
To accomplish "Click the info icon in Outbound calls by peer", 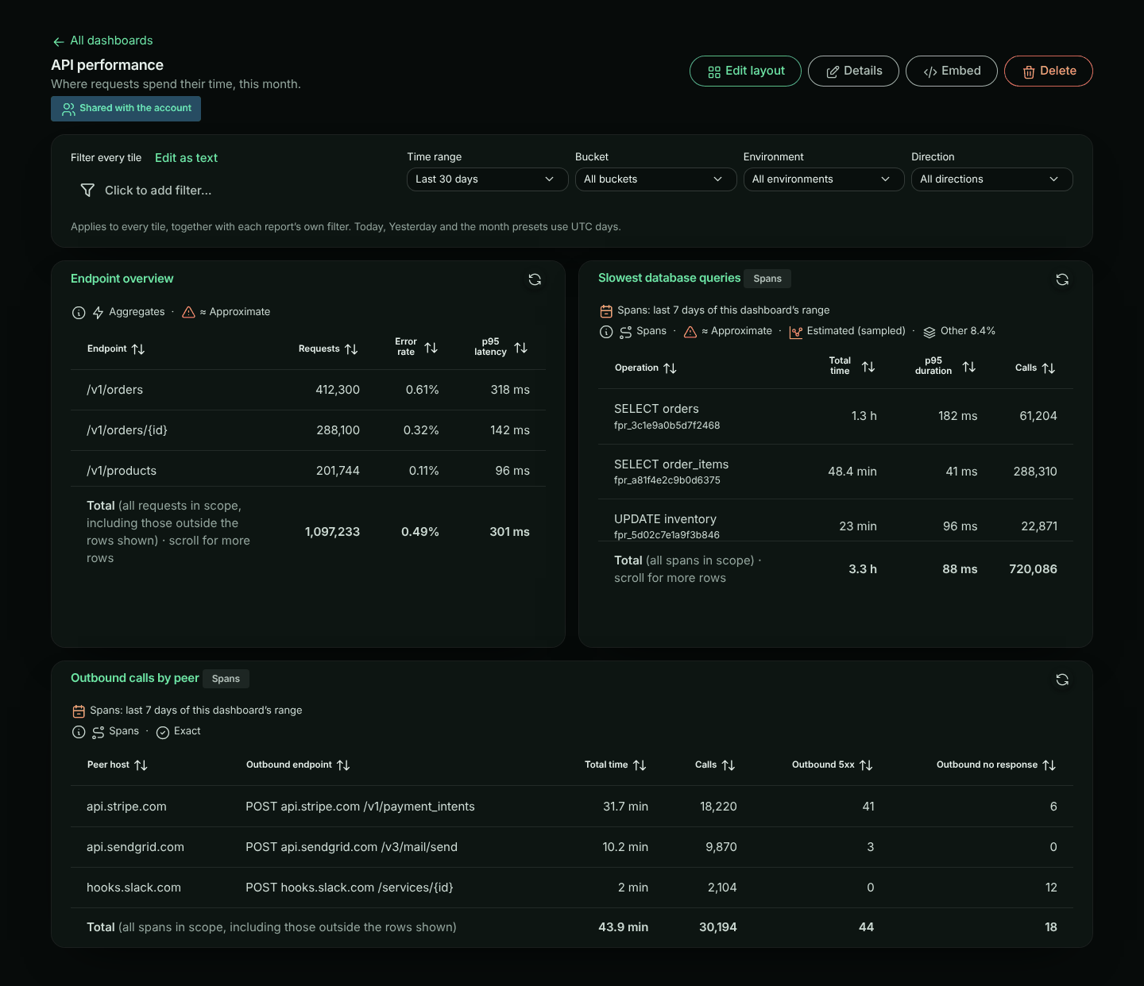I will 79,732.
